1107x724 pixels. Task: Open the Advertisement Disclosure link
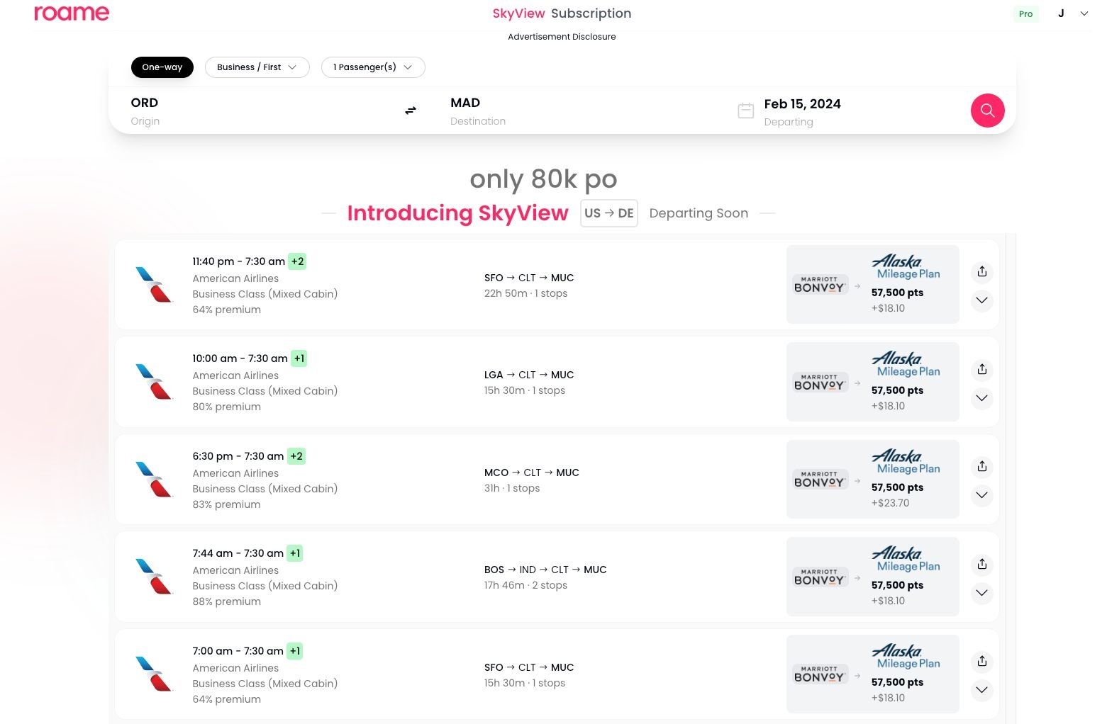[562, 37]
